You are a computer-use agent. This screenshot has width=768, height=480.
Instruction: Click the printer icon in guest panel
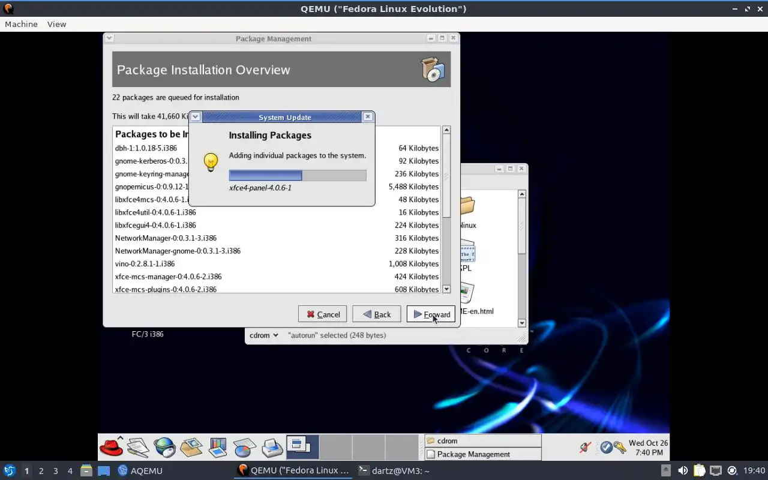(x=272, y=447)
